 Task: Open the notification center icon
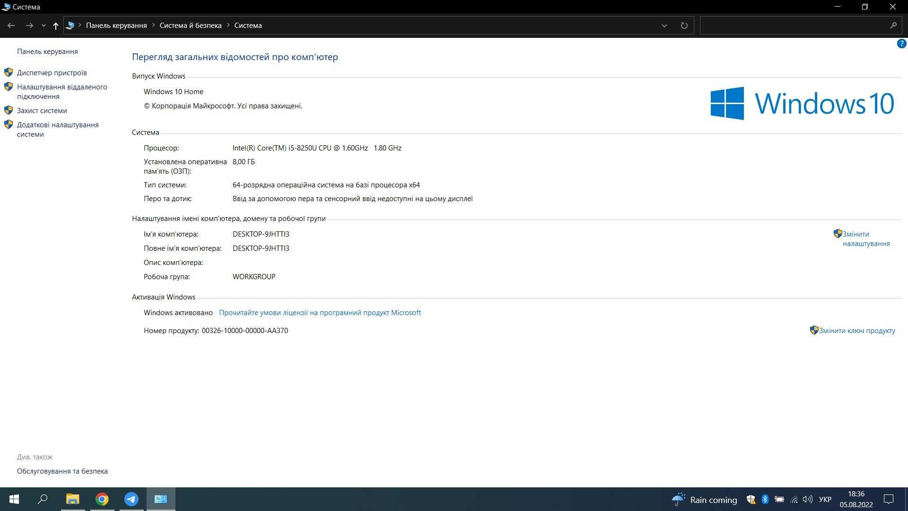pyautogui.click(x=889, y=499)
